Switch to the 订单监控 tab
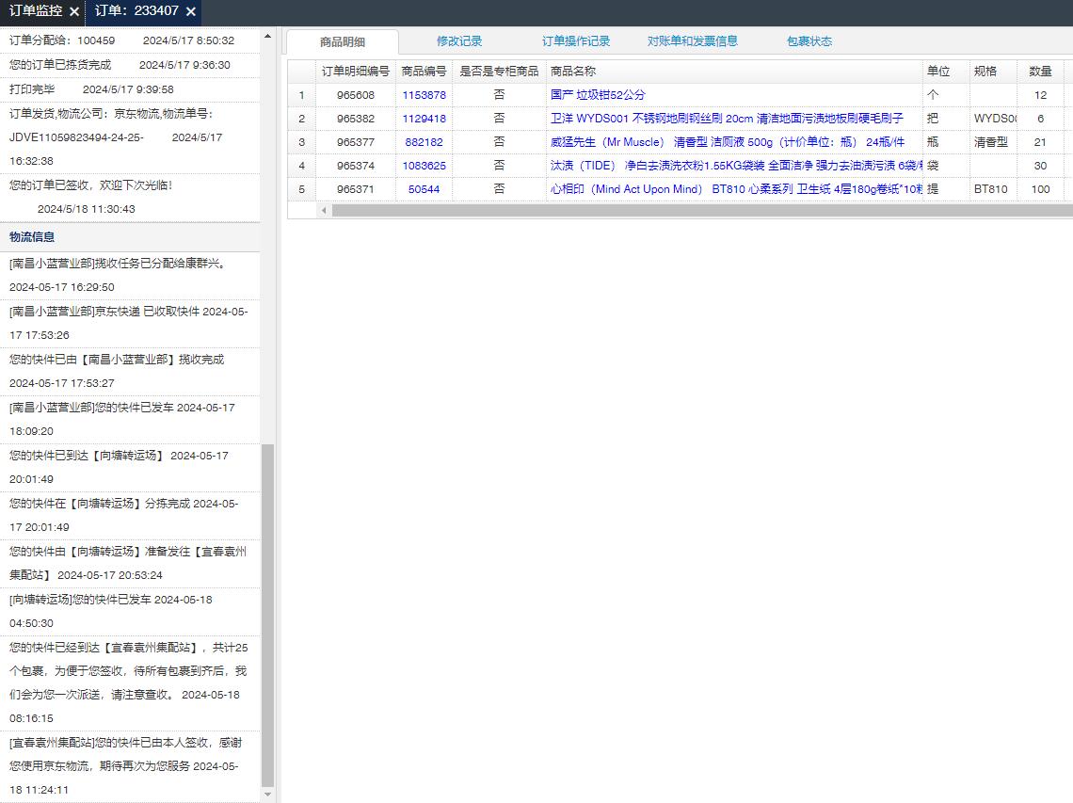The height and width of the screenshot is (803, 1073). click(x=36, y=11)
